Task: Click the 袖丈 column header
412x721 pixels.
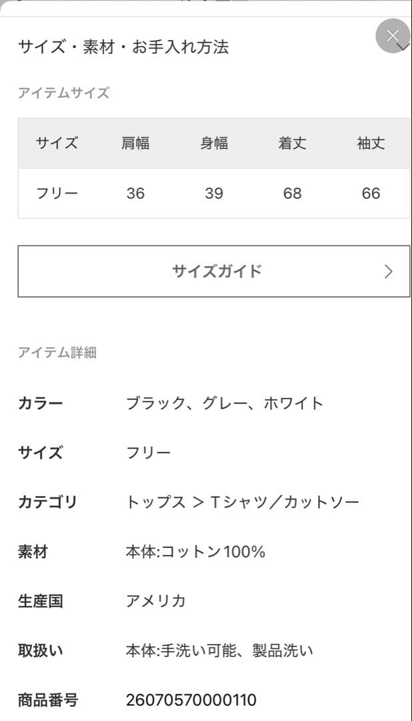Action: pos(369,144)
